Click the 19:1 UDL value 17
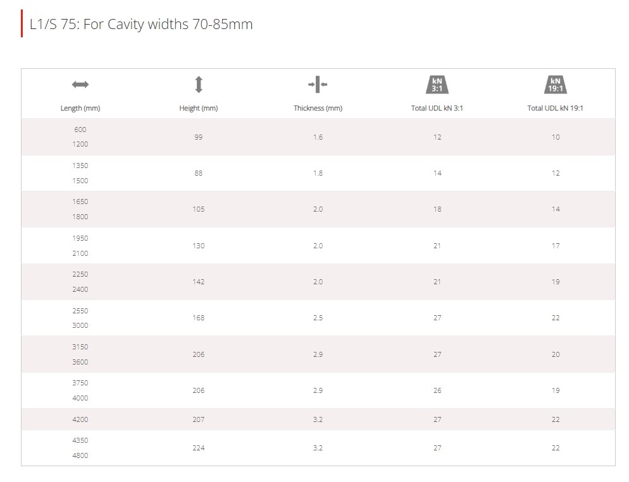This screenshot has width=629, height=482. pyautogui.click(x=556, y=246)
